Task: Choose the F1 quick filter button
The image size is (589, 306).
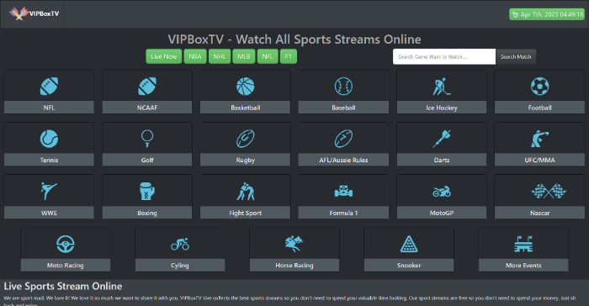Action: pyautogui.click(x=289, y=56)
